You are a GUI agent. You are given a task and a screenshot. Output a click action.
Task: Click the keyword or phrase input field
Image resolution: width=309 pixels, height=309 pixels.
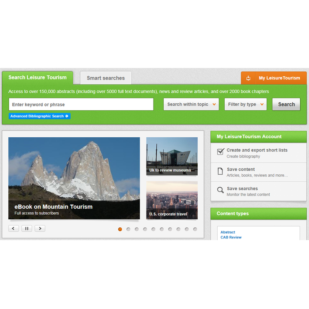tap(81, 105)
